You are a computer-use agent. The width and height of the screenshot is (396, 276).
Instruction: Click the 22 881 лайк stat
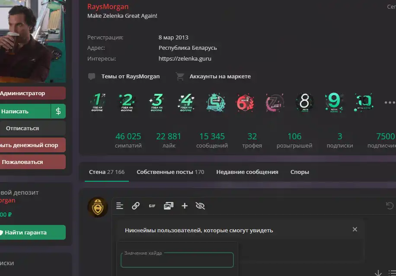169,141
